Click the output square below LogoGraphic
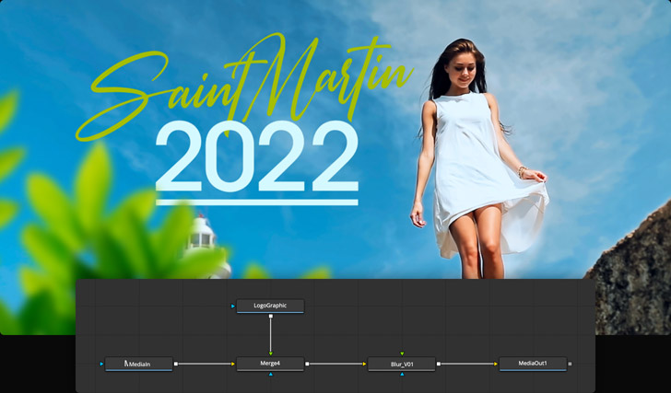This screenshot has height=393, width=671. 270,318
